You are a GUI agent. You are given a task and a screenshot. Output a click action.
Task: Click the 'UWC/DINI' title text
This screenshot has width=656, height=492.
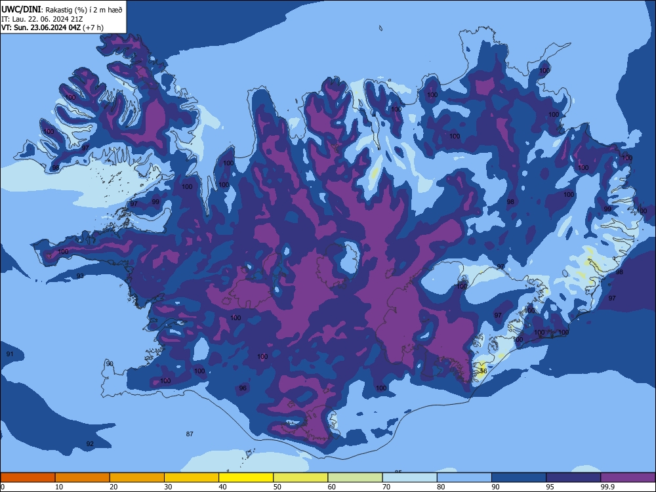tap(21, 10)
